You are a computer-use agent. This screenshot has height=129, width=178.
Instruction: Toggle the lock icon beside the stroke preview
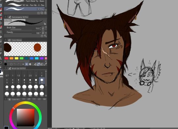pyautogui.click(x=45, y=24)
